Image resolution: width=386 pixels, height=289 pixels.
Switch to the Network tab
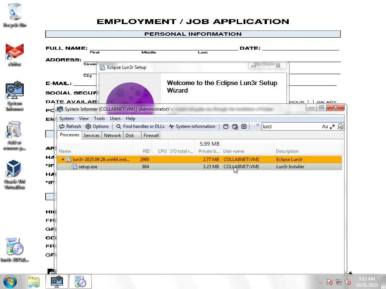[x=112, y=135]
